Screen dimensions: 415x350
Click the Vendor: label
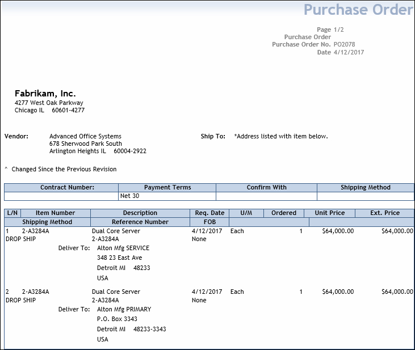[16, 136]
